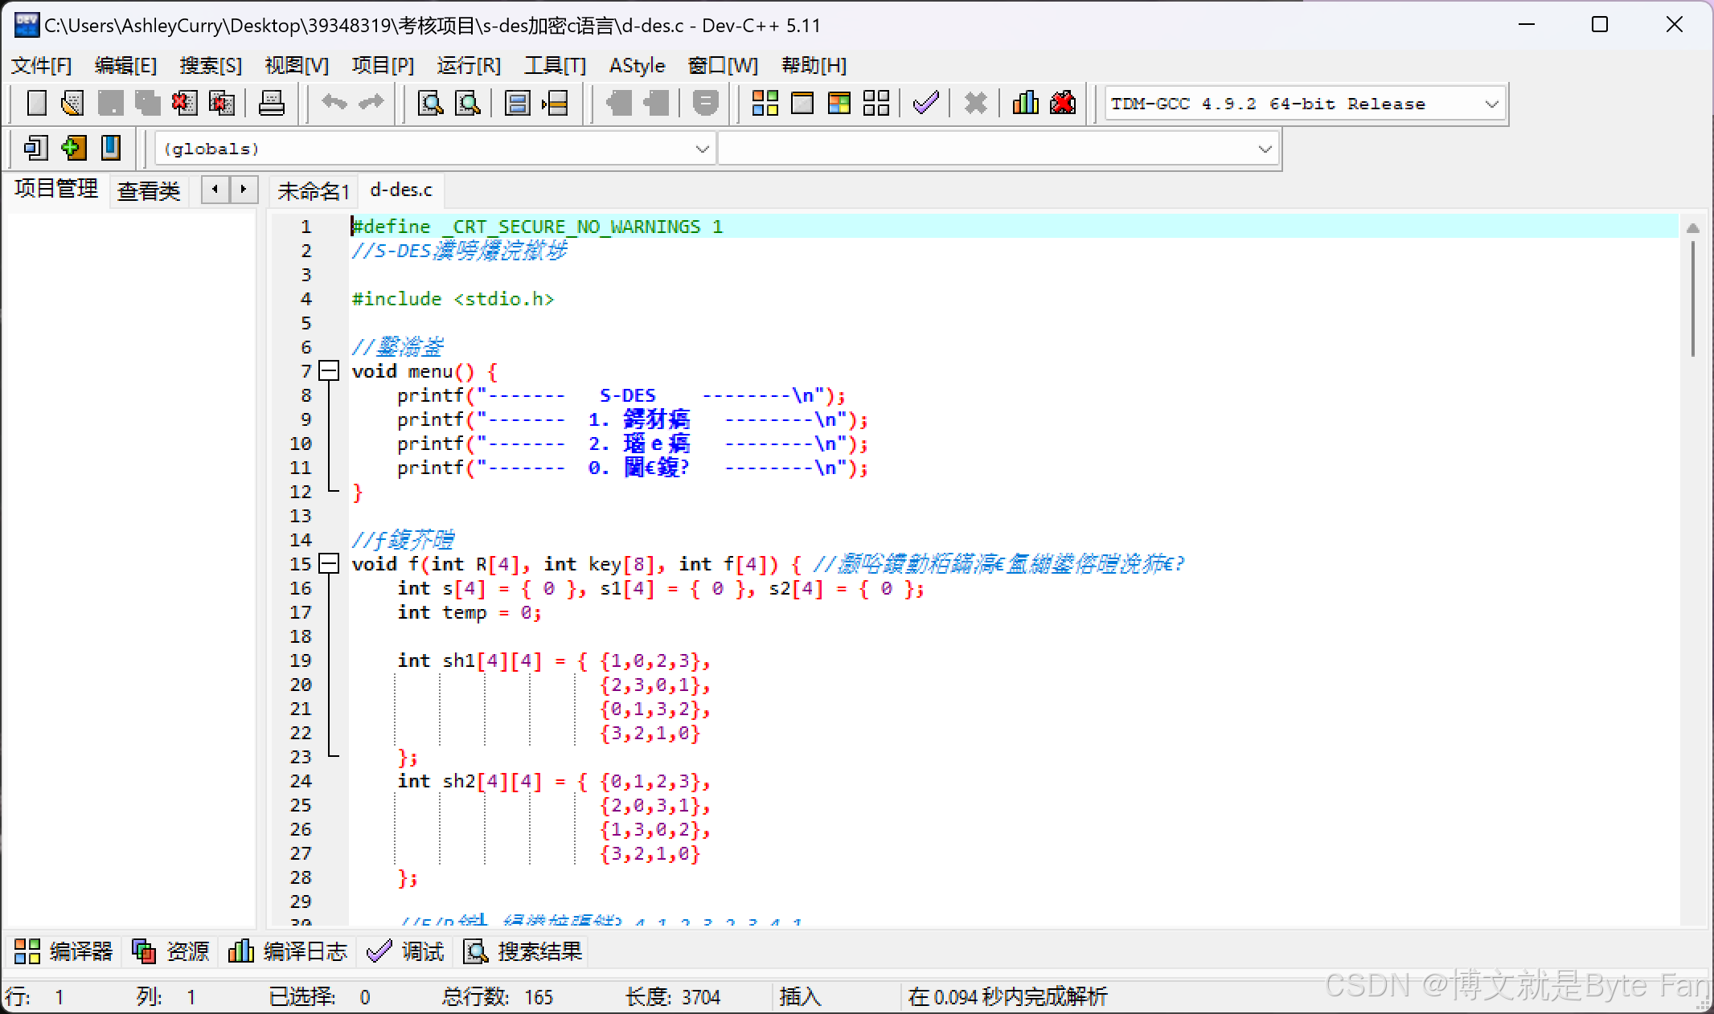Click the Profile analysis bar chart icon
This screenshot has width=1714, height=1014.
pyautogui.click(x=1025, y=103)
